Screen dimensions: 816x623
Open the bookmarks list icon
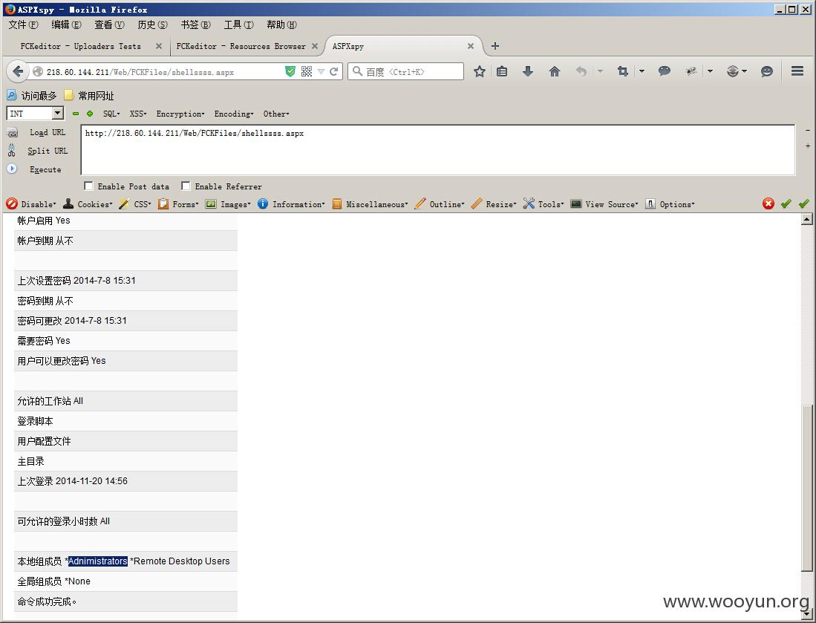[502, 71]
